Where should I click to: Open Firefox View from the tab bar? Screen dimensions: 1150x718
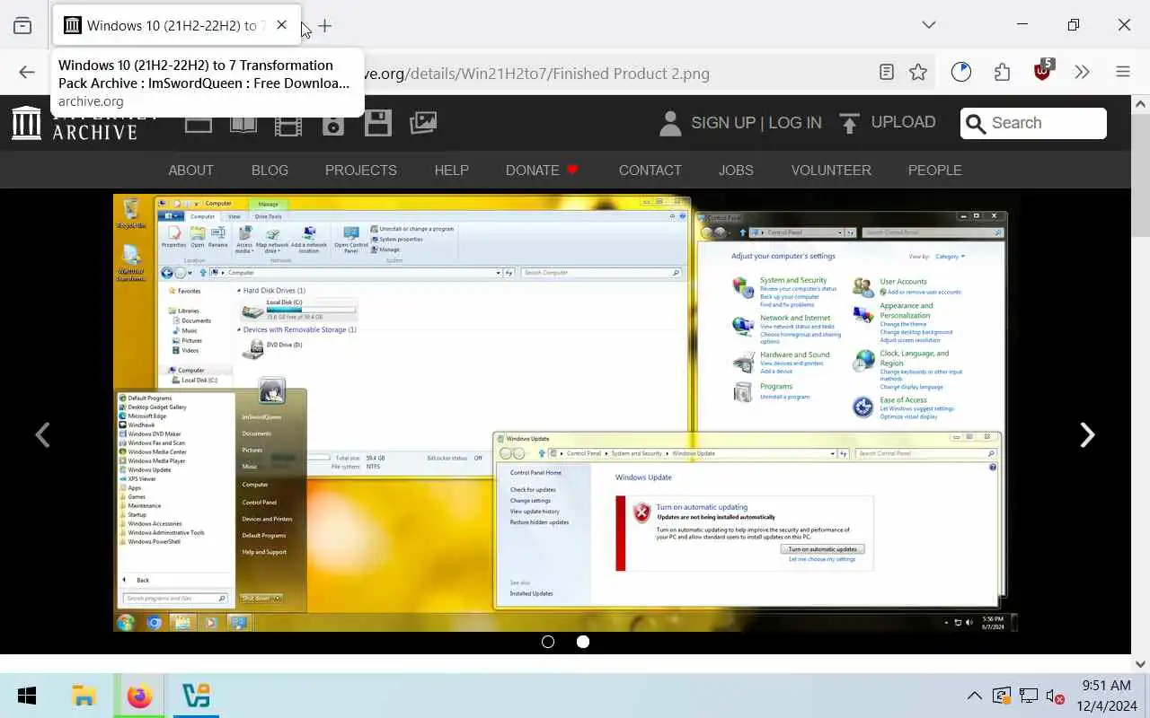pos(22,25)
